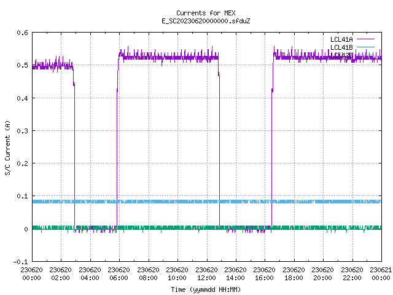
Task: Click the y-axis tick value 0.2
Action: click(x=22, y=163)
